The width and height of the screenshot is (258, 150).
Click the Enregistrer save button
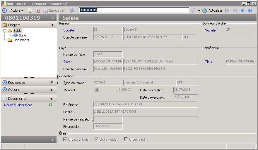click(54, 11)
